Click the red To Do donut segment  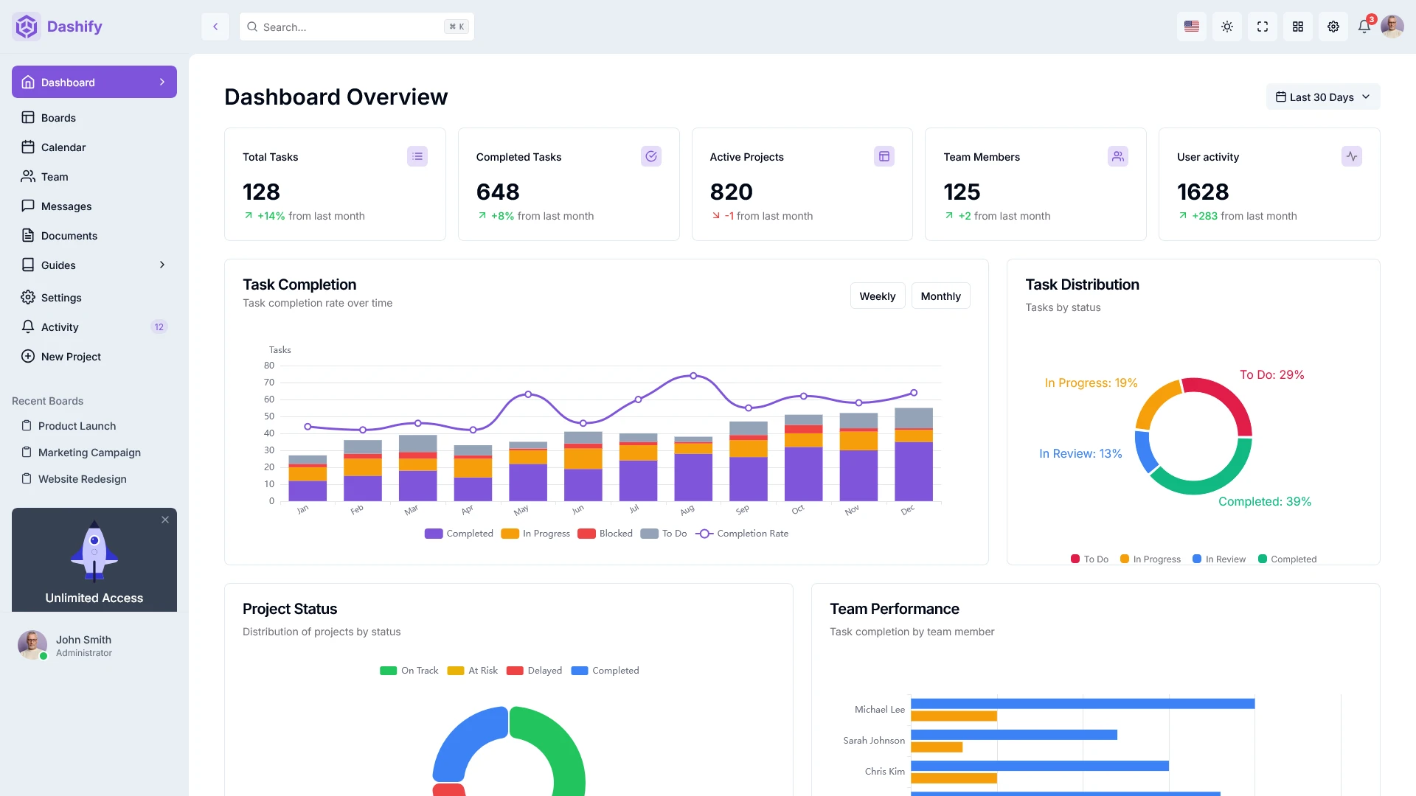(x=1228, y=399)
